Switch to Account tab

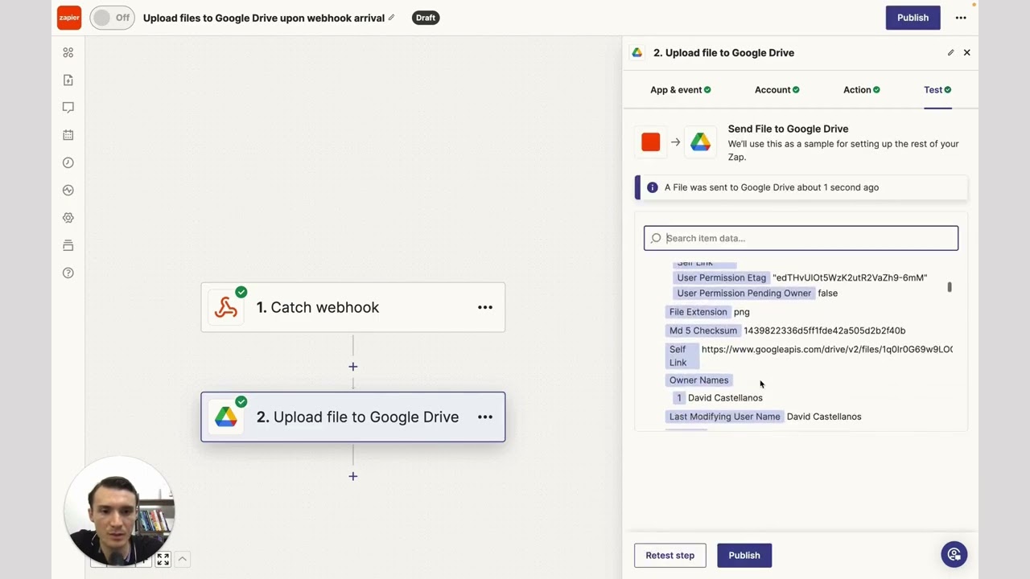[777, 90]
